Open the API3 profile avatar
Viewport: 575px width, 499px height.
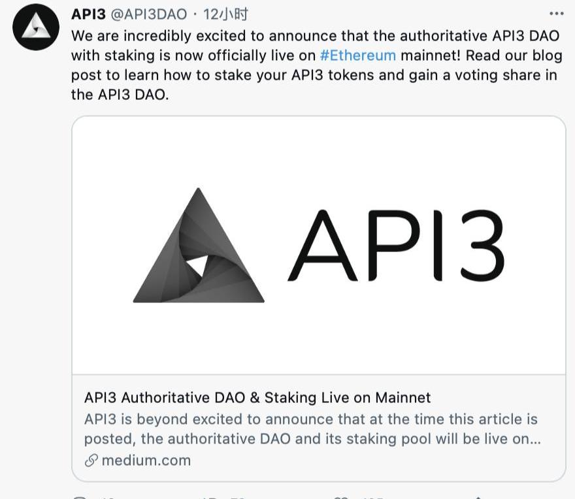pyautogui.click(x=36, y=27)
